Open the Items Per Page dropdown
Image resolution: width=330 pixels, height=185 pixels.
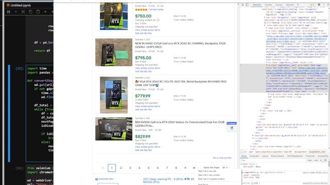(x=225, y=168)
